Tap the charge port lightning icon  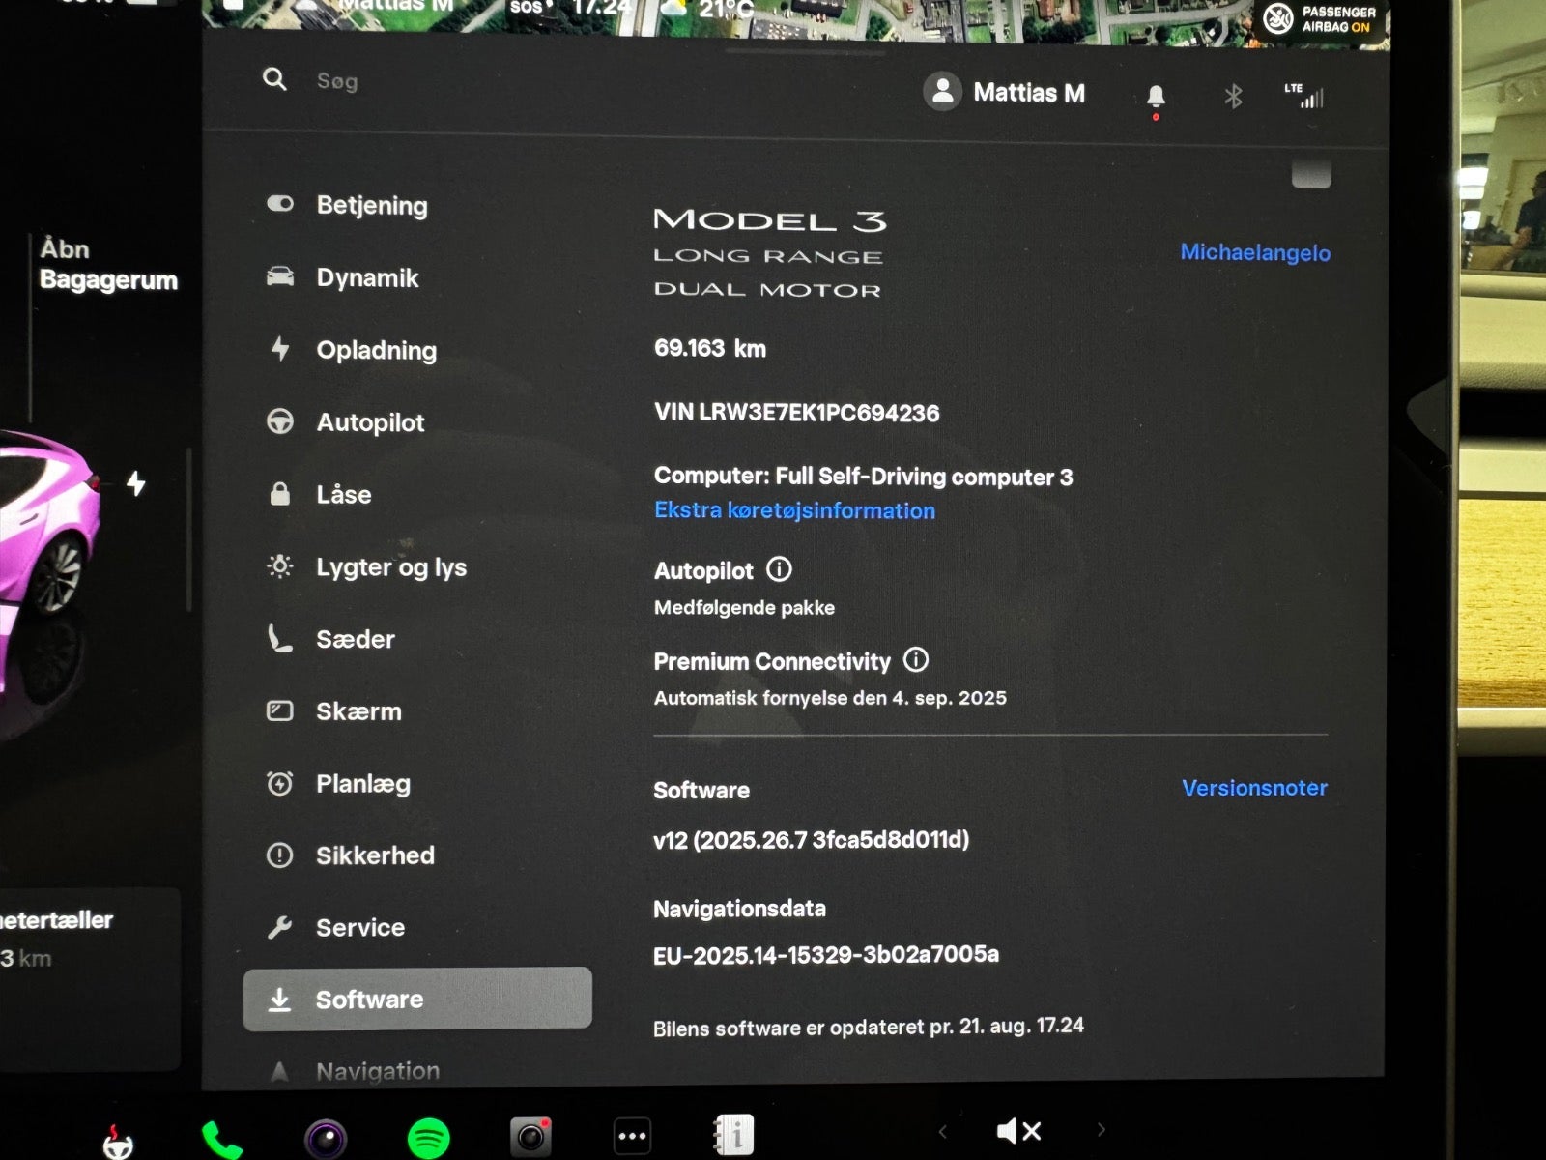(x=136, y=482)
